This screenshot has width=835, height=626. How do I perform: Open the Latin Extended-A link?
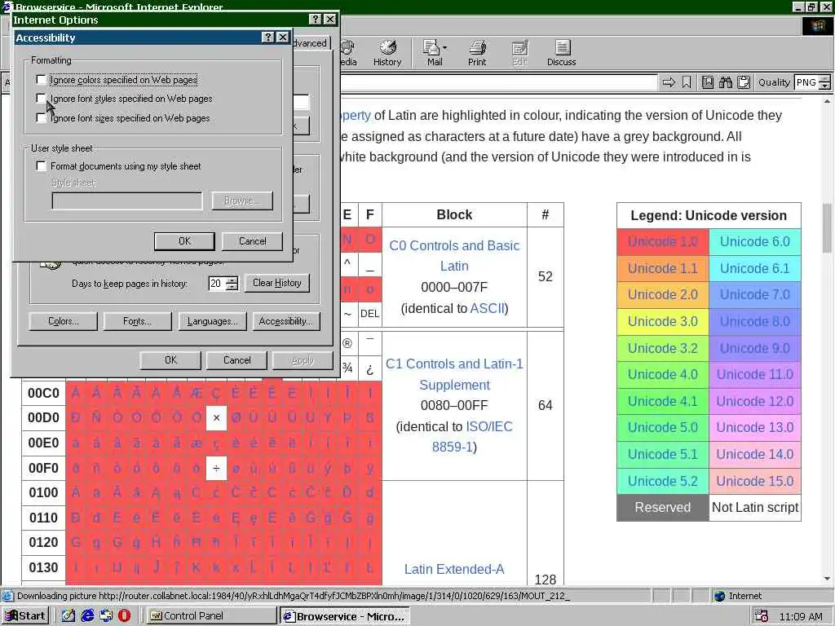(x=454, y=569)
